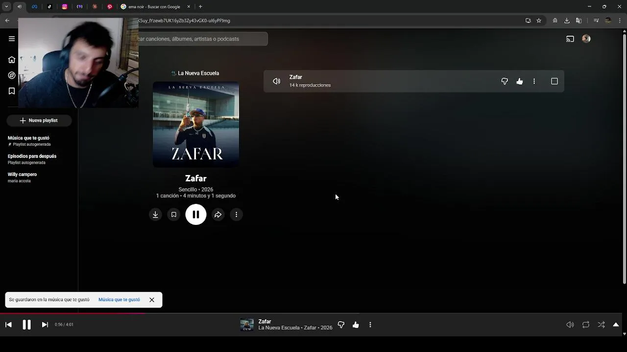Click the player bar Zafar thumbnail
Image resolution: width=627 pixels, height=352 pixels.
(x=247, y=325)
